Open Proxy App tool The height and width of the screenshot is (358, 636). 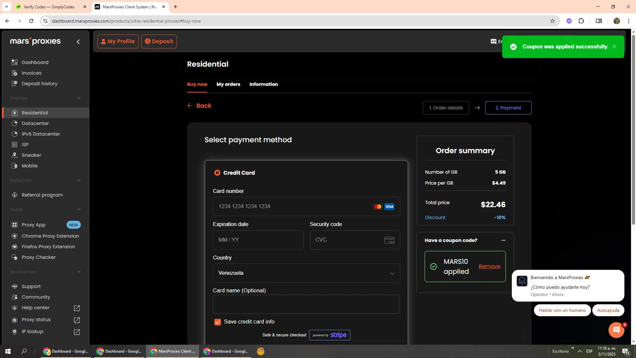click(33, 225)
